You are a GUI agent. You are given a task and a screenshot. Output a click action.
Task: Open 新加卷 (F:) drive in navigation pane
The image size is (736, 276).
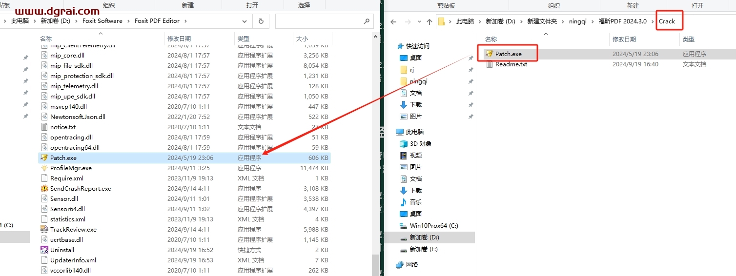418,249
